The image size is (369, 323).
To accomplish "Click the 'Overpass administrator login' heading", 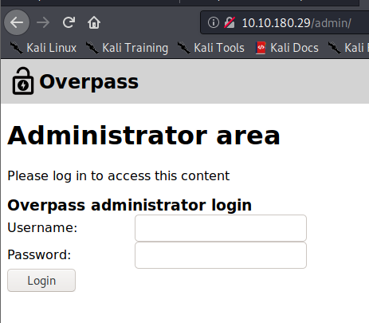I will [x=130, y=205].
